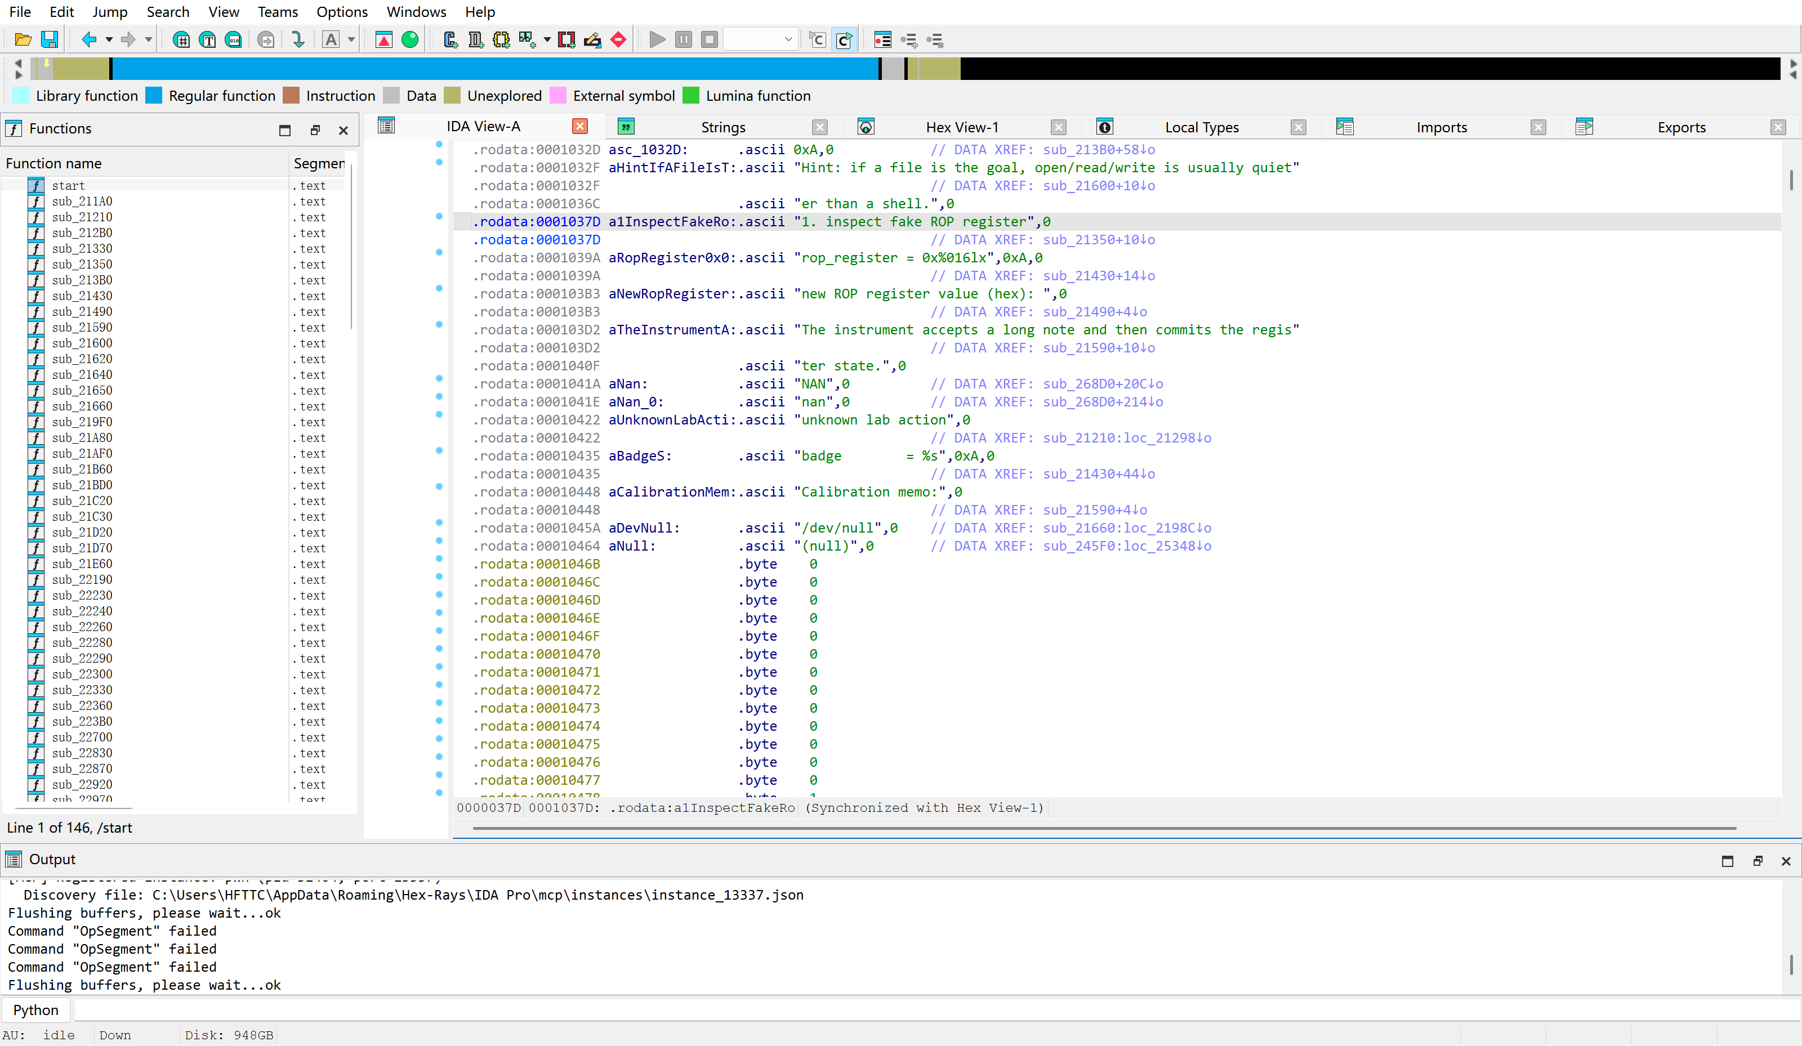Start the debugger with the play button
This screenshot has height=1046, width=1802.
tap(657, 40)
